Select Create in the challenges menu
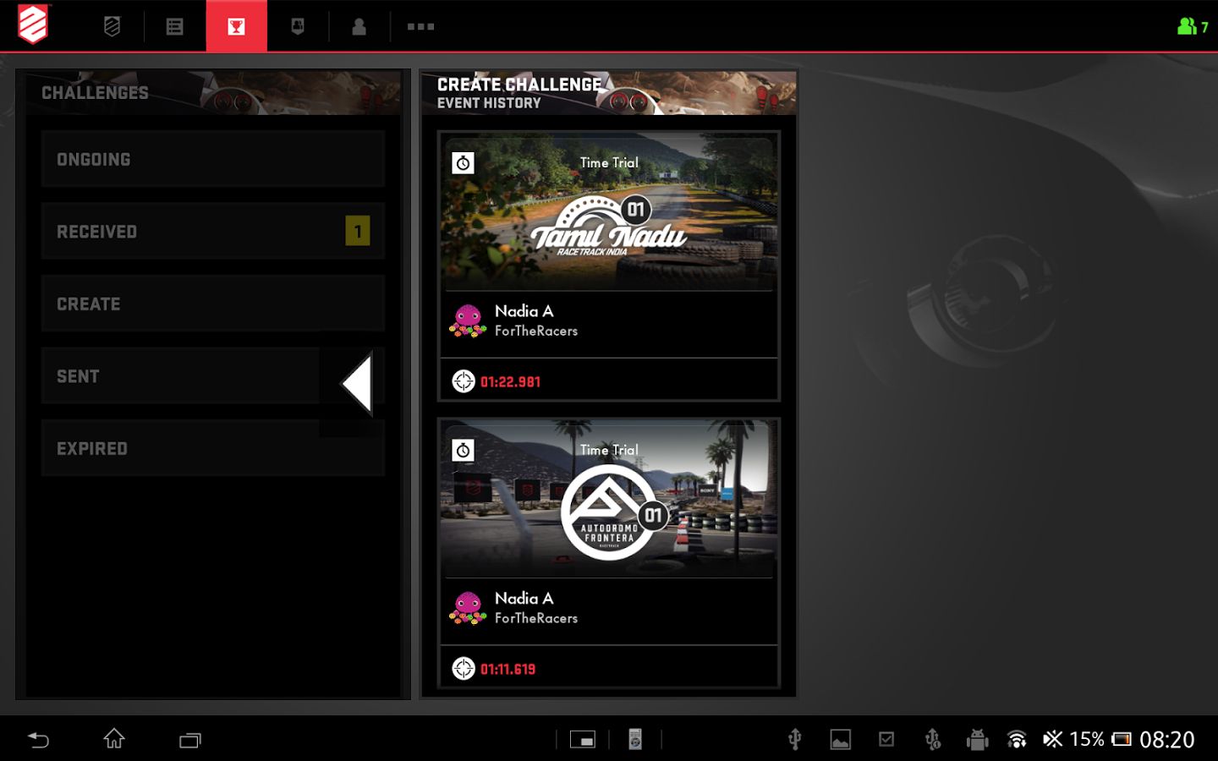Image resolution: width=1218 pixels, height=761 pixels. click(x=211, y=304)
